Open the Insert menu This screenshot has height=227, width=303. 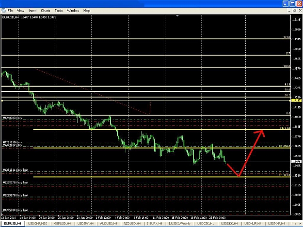pyautogui.click(x=32, y=11)
